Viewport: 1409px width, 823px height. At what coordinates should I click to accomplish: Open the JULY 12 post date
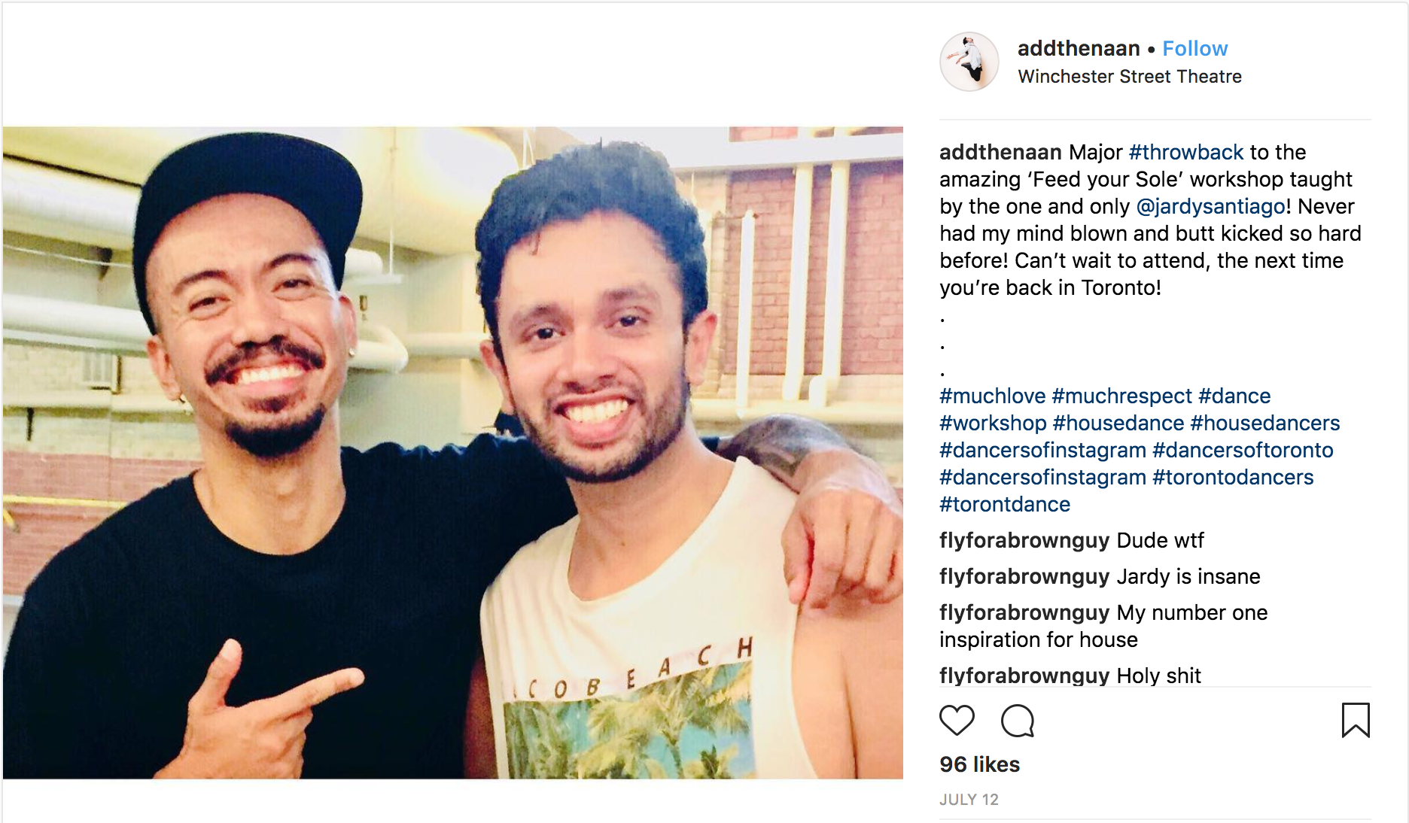click(969, 800)
